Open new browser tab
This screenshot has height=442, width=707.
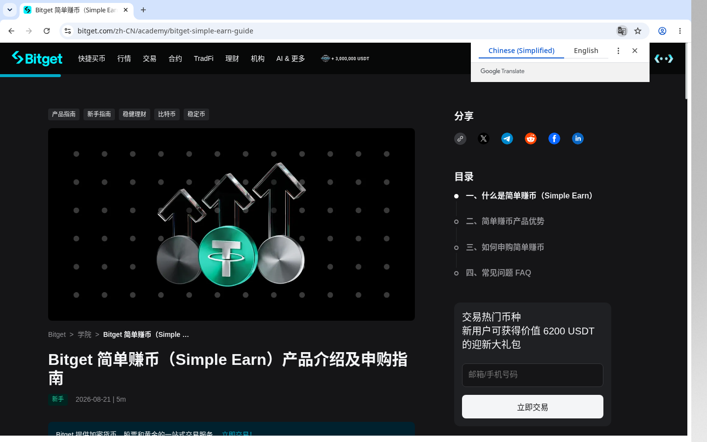(x=143, y=10)
